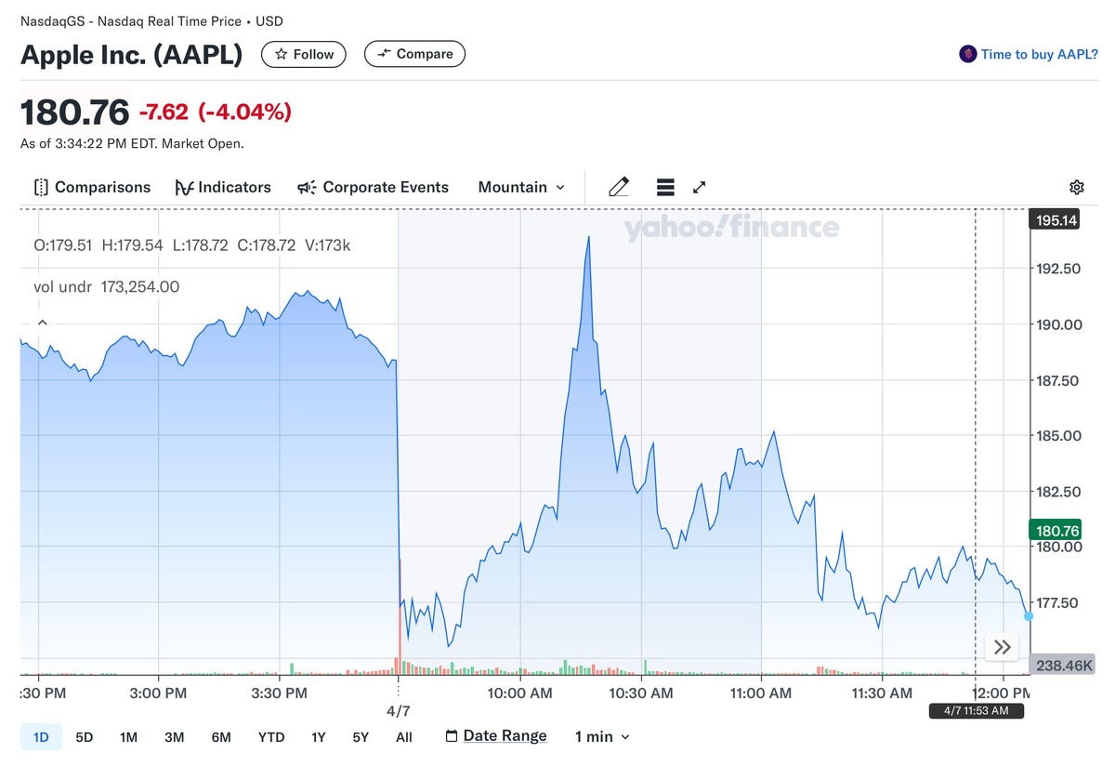
Task: Switch to 6M range
Action: coord(220,737)
